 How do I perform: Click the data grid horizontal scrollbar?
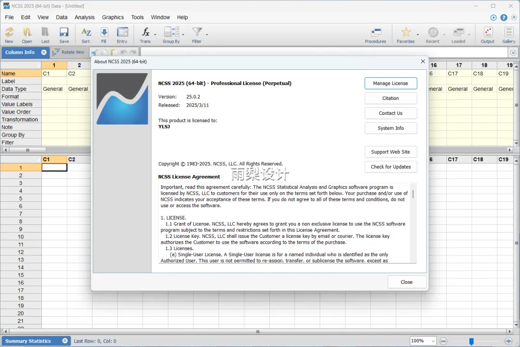pos(258,332)
